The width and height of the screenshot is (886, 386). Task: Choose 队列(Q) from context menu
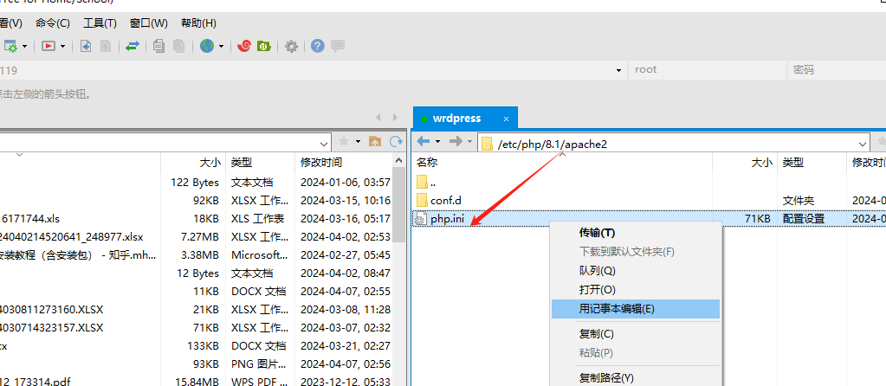pos(636,270)
